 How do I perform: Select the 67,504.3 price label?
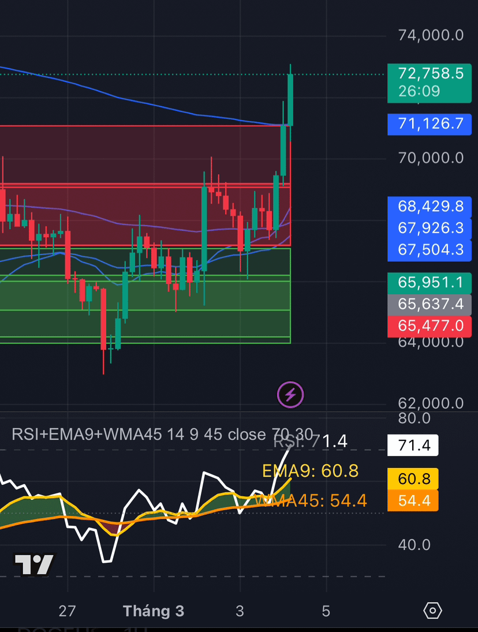[x=430, y=250]
